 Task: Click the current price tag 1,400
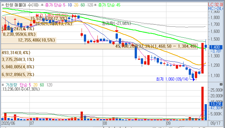pyautogui.click(x=216, y=47)
